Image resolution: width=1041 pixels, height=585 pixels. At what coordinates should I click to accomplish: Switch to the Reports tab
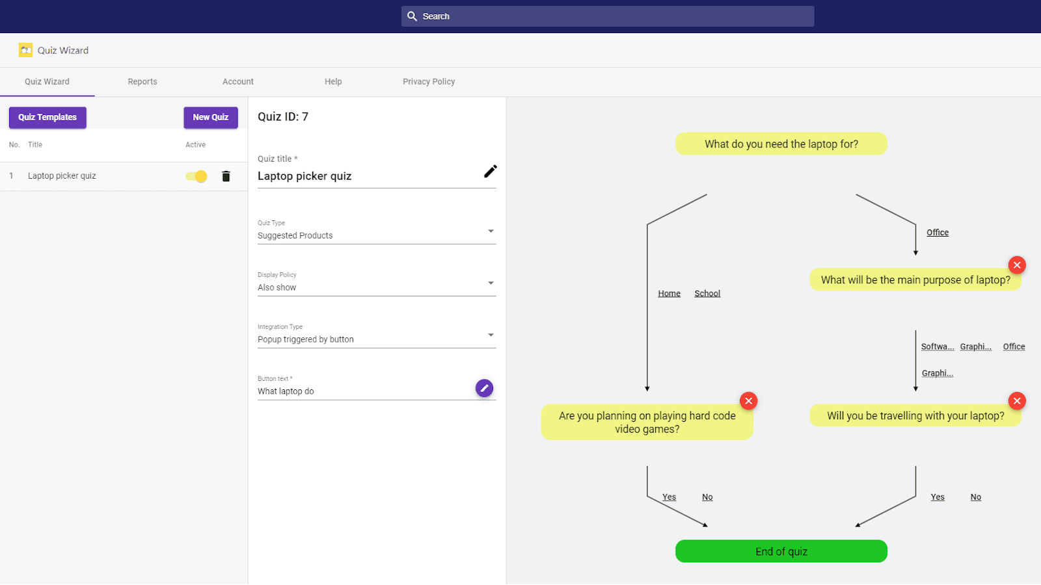(142, 81)
